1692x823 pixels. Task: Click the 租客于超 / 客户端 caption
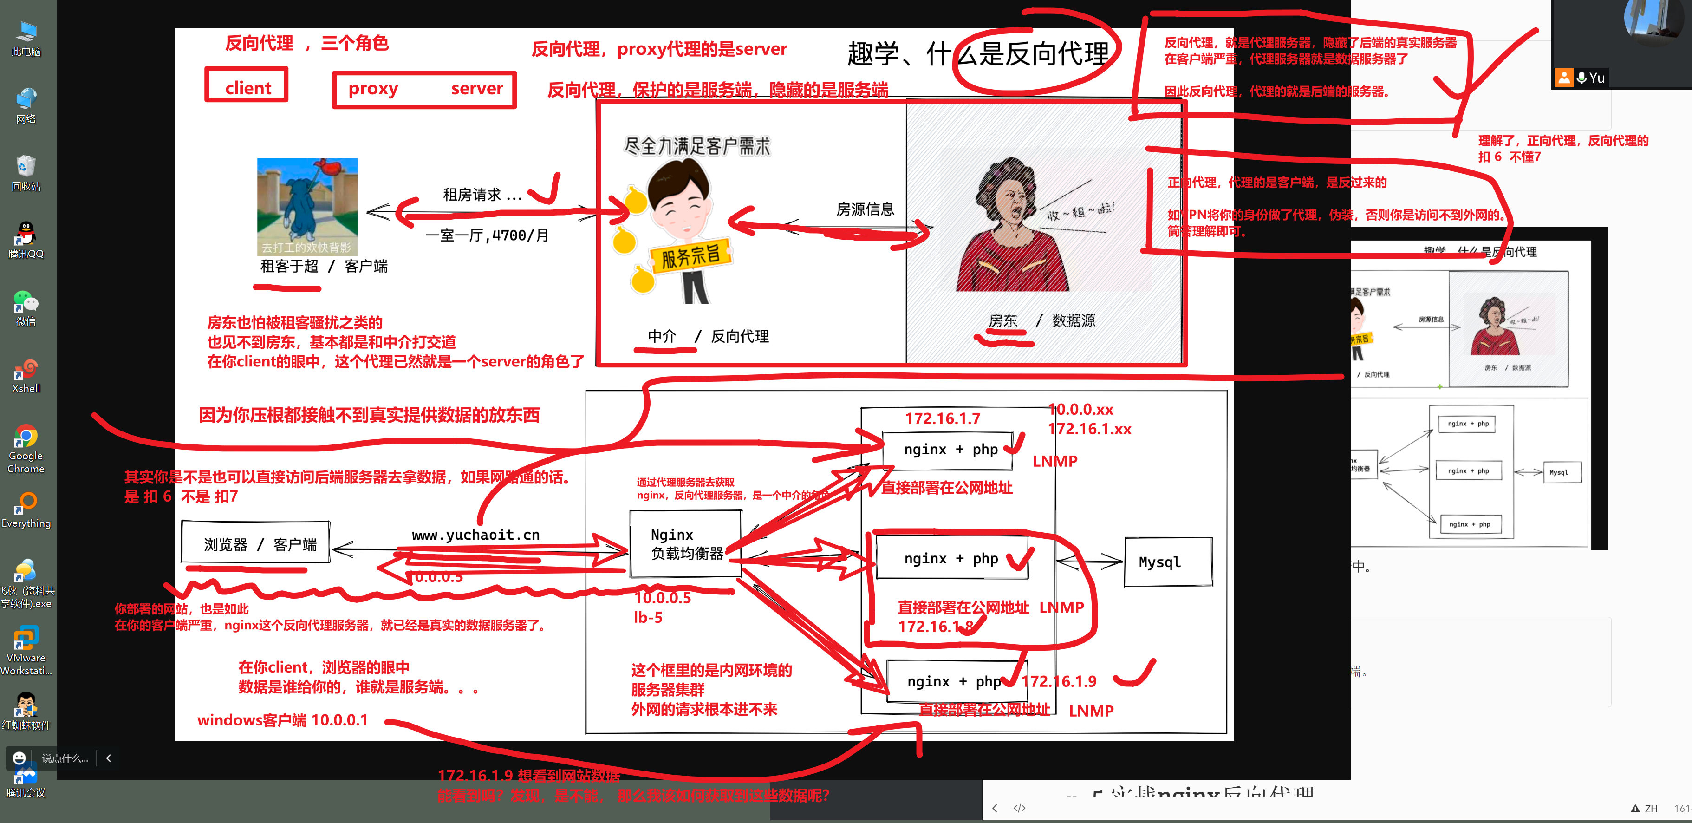pos(324,266)
